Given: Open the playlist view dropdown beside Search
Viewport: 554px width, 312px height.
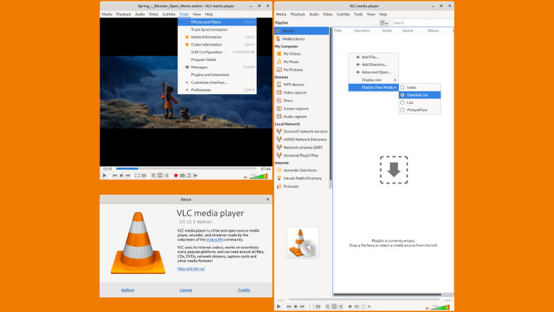Looking at the screenshot, I should point(384,23).
